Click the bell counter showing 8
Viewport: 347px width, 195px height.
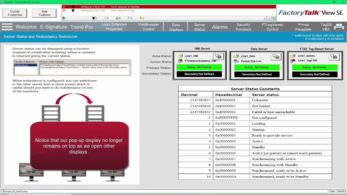118,18
